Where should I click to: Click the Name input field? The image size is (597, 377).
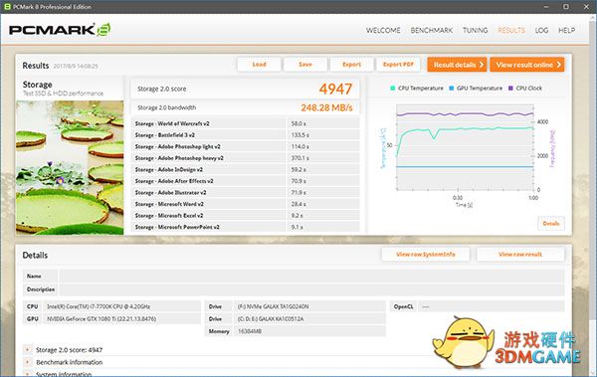point(311,276)
